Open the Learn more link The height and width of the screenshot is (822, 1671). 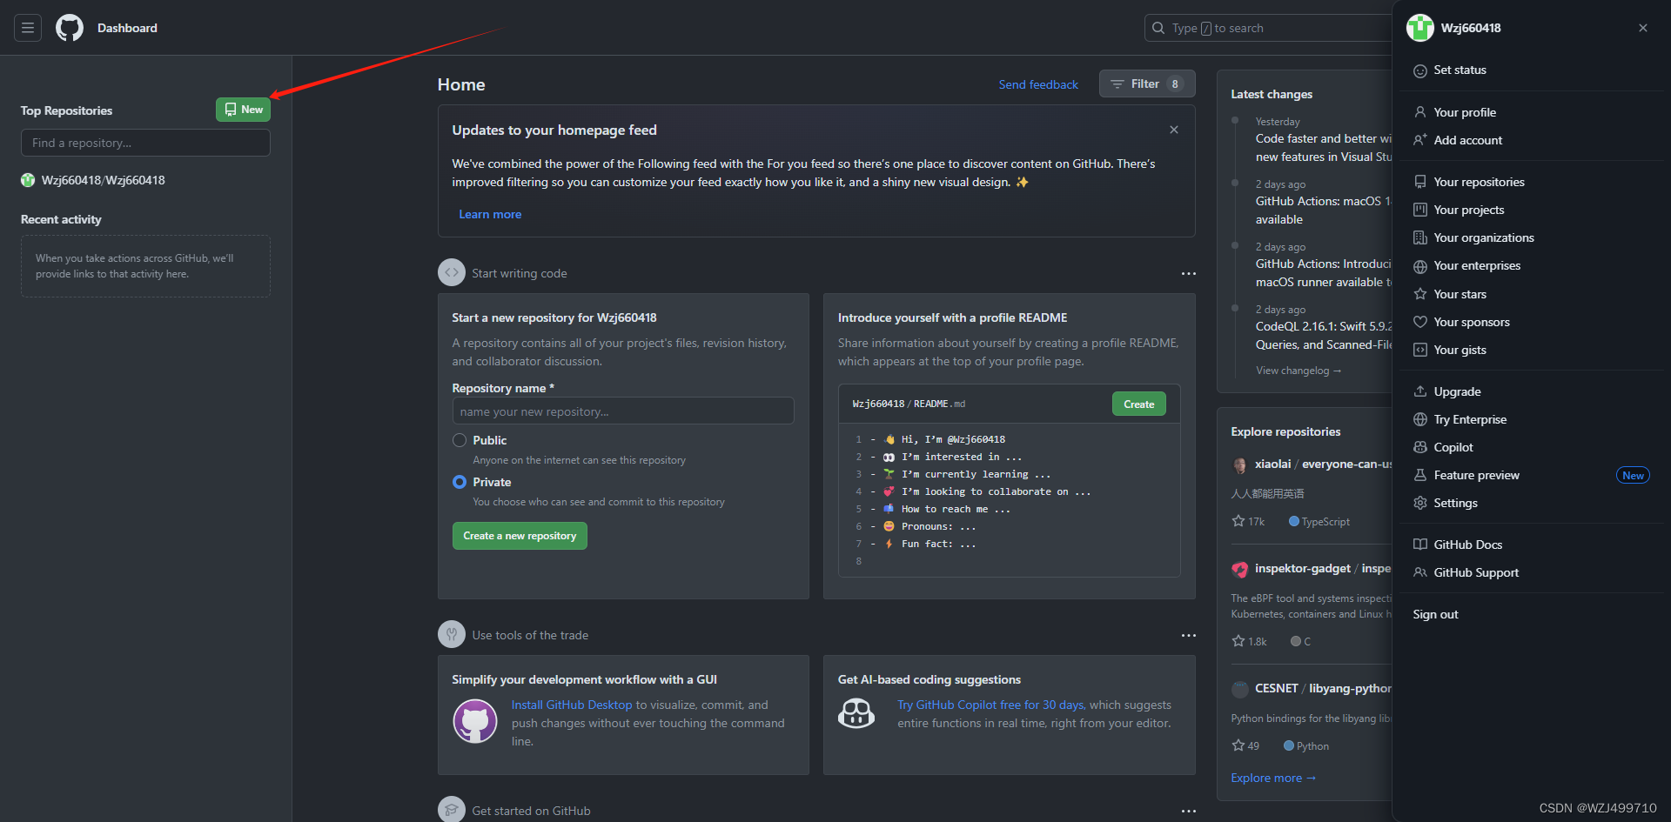[490, 214]
